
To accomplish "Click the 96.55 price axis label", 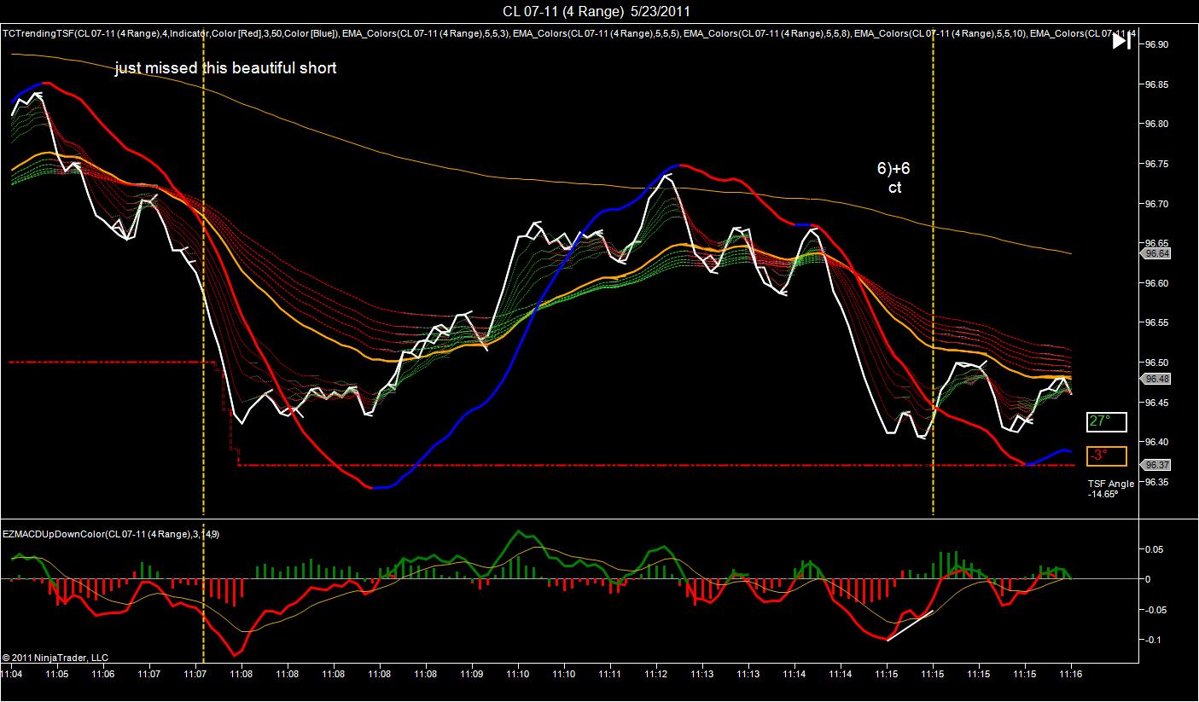I will [1157, 323].
